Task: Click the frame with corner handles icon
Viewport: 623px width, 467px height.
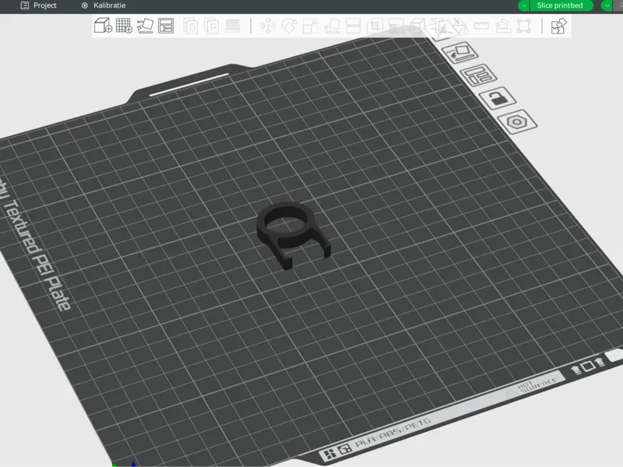Action: pyautogui.click(x=524, y=26)
